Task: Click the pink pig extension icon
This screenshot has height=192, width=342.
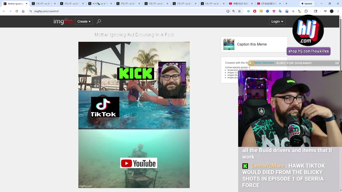Action: coord(274,11)
